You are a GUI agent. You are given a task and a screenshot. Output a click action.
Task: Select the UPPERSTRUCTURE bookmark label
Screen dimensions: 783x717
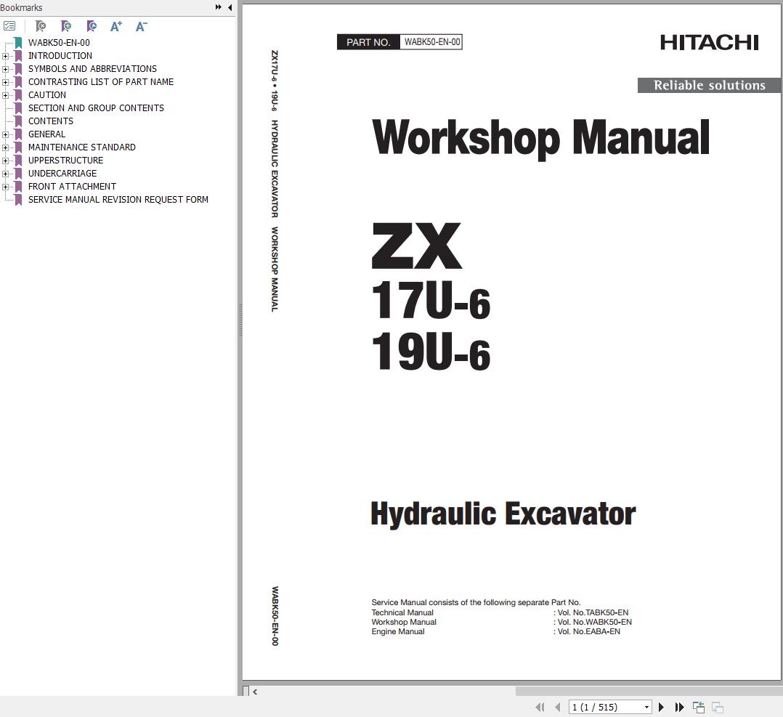[x=65, y=161]
